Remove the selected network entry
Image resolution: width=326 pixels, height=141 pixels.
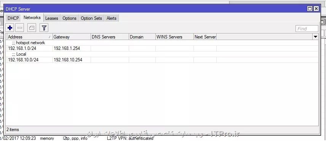[20, 28]
